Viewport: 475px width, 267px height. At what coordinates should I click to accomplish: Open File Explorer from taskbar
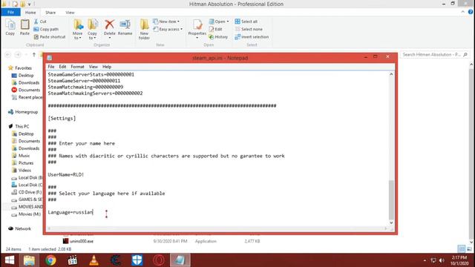point(29,260)
